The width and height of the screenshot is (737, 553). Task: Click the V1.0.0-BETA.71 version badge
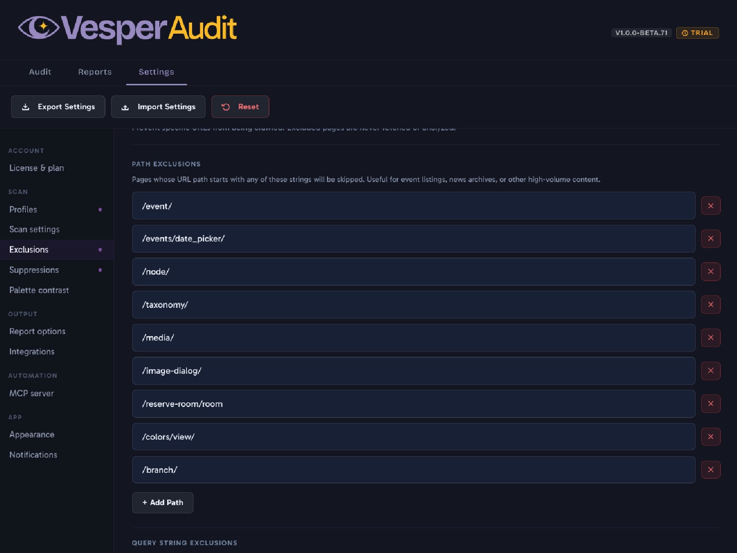click(x=641, y=33)
